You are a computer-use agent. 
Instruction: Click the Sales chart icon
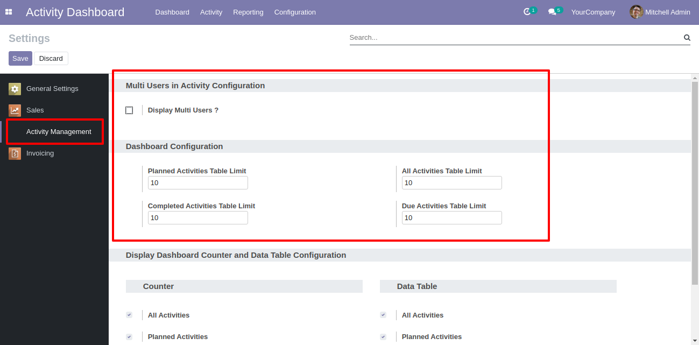(x=15, y=110)
